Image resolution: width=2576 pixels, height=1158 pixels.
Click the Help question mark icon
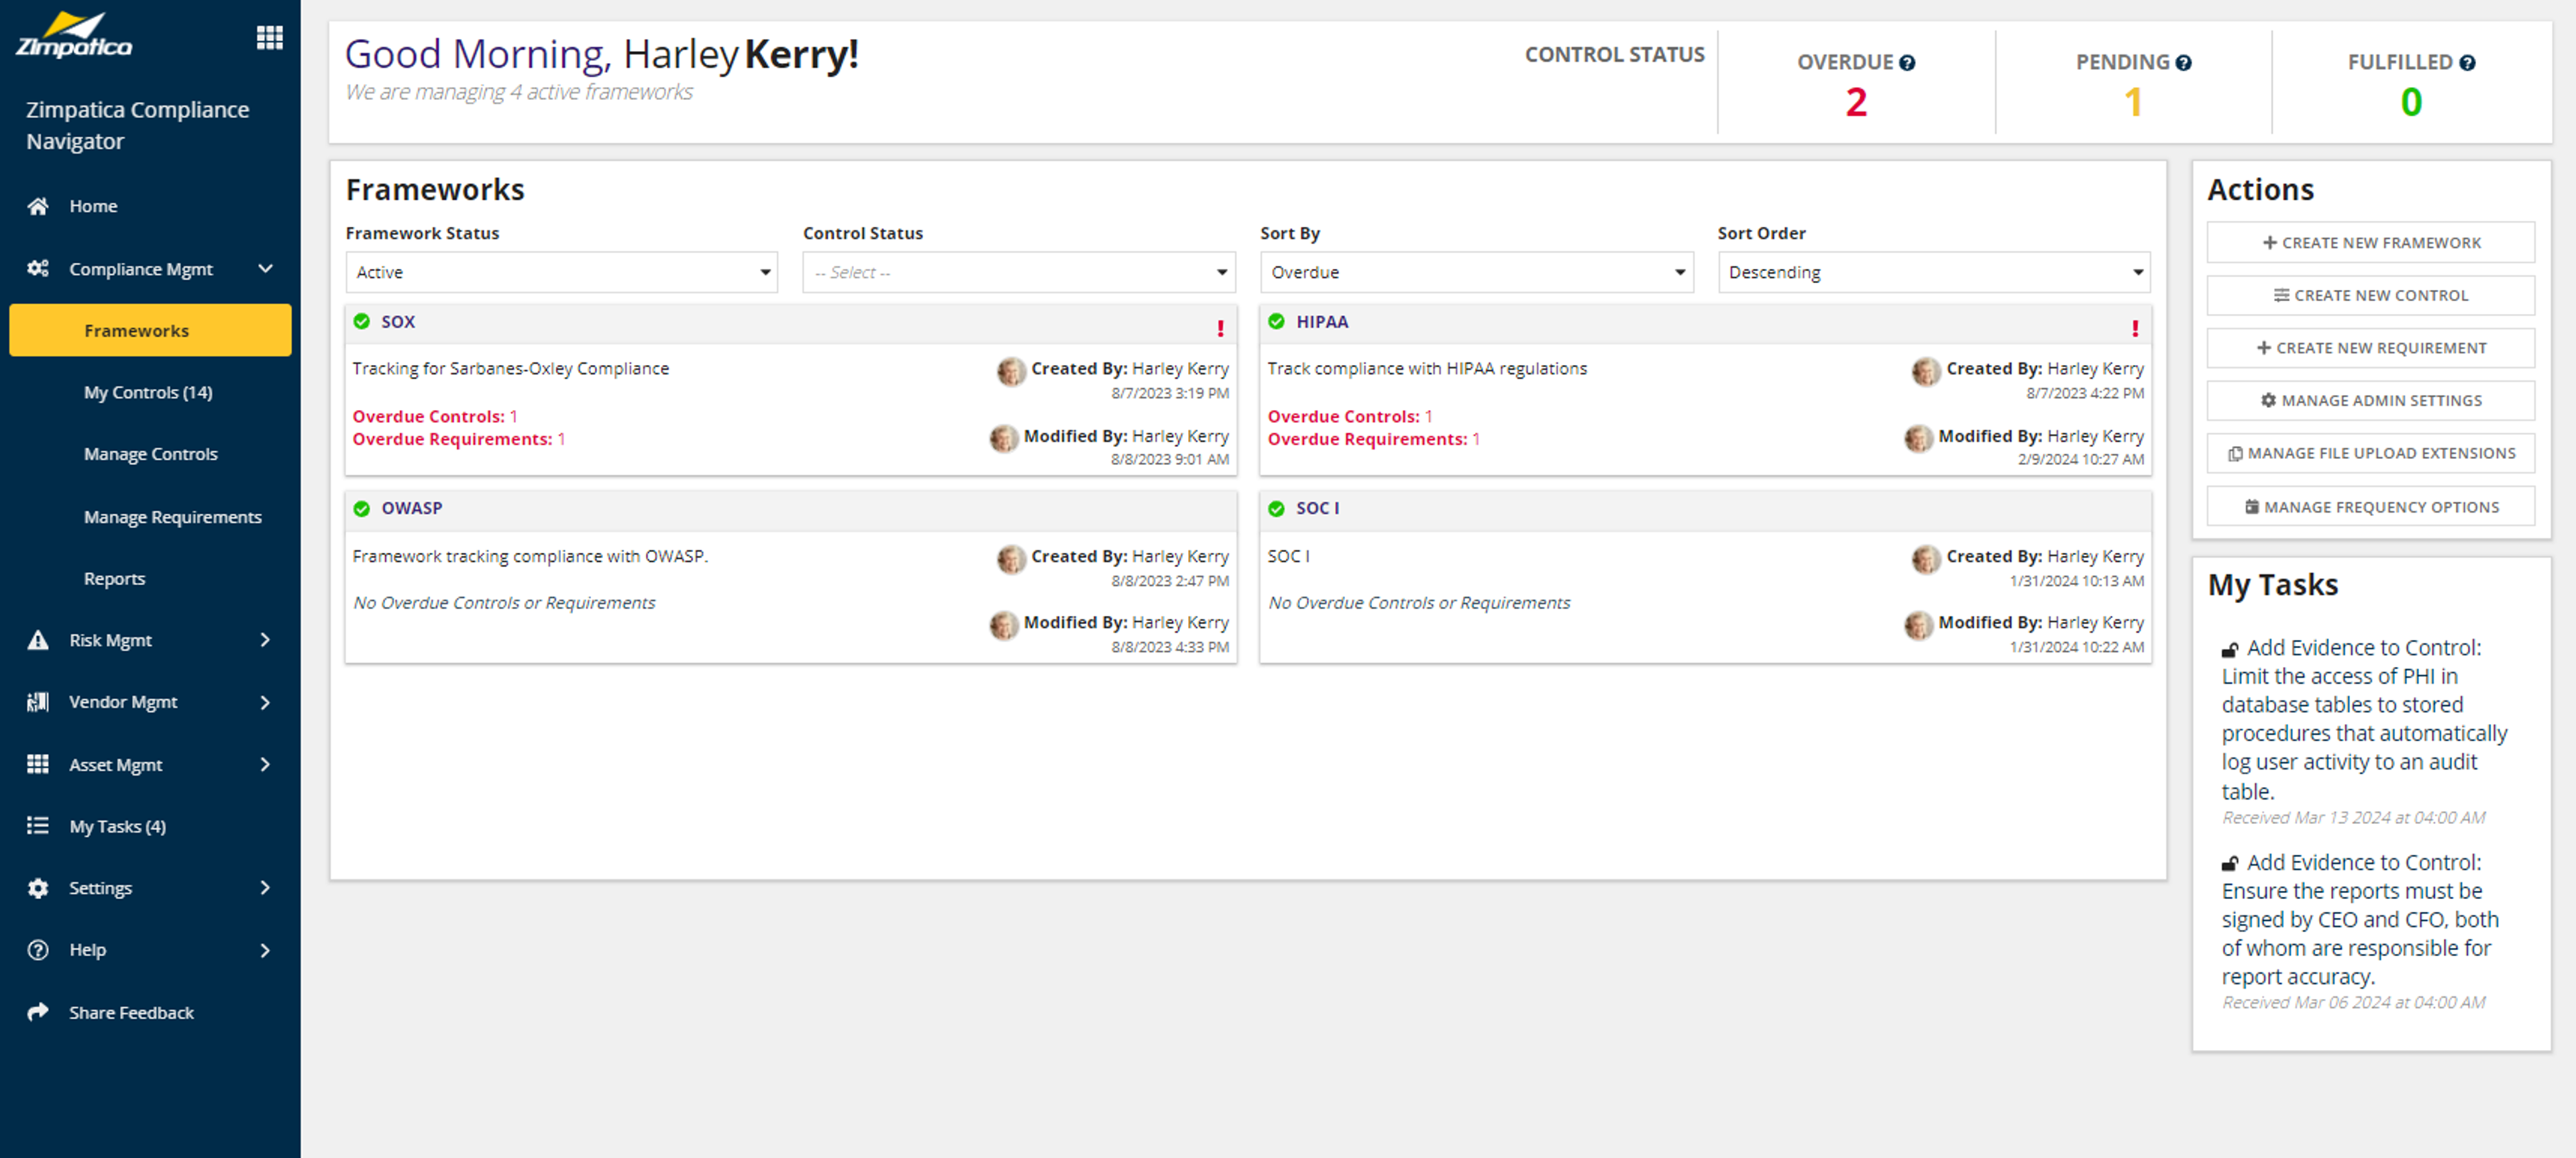38,950
